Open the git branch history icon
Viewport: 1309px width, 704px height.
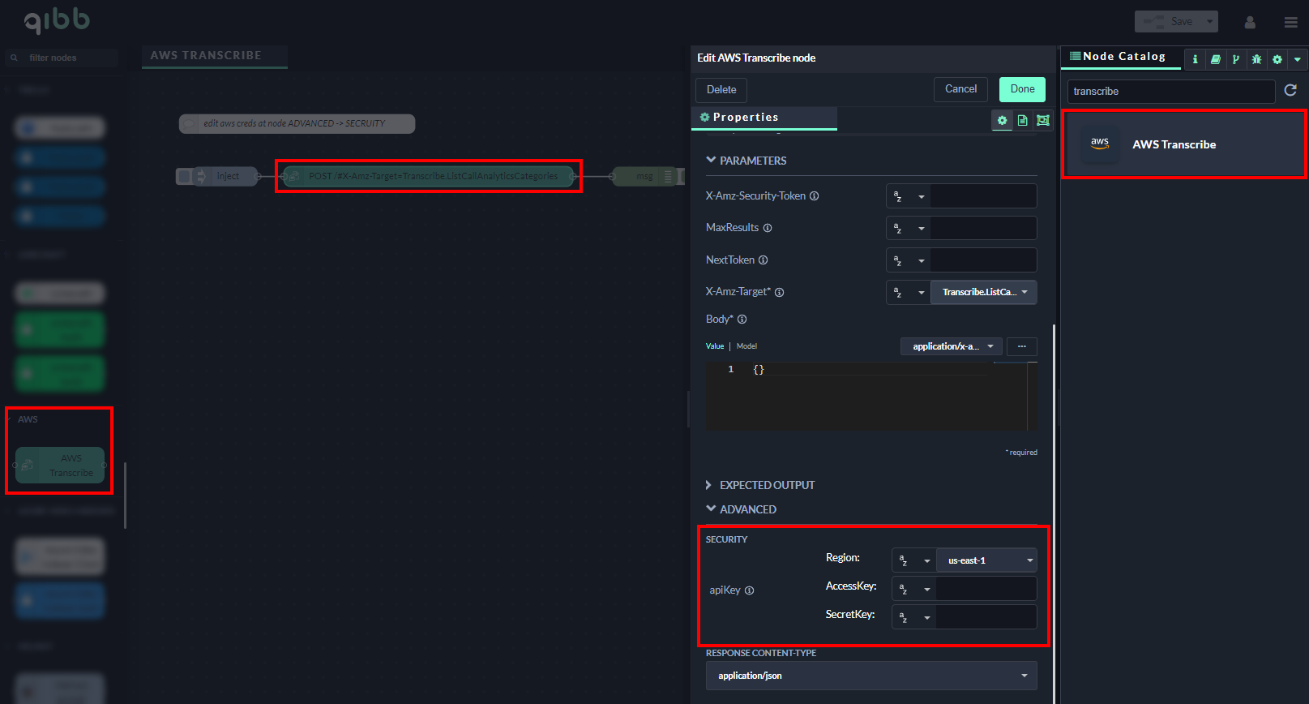1235,59
